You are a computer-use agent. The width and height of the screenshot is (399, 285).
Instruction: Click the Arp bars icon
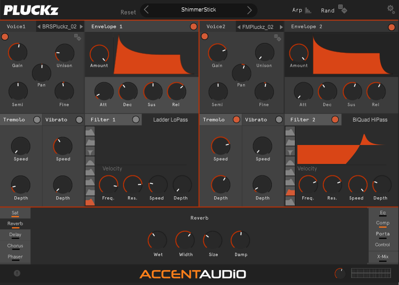(308, 10)
